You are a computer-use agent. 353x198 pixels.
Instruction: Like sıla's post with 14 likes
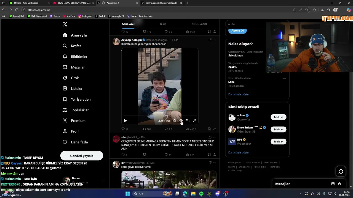pyautogui.click(x=168, y=155)
